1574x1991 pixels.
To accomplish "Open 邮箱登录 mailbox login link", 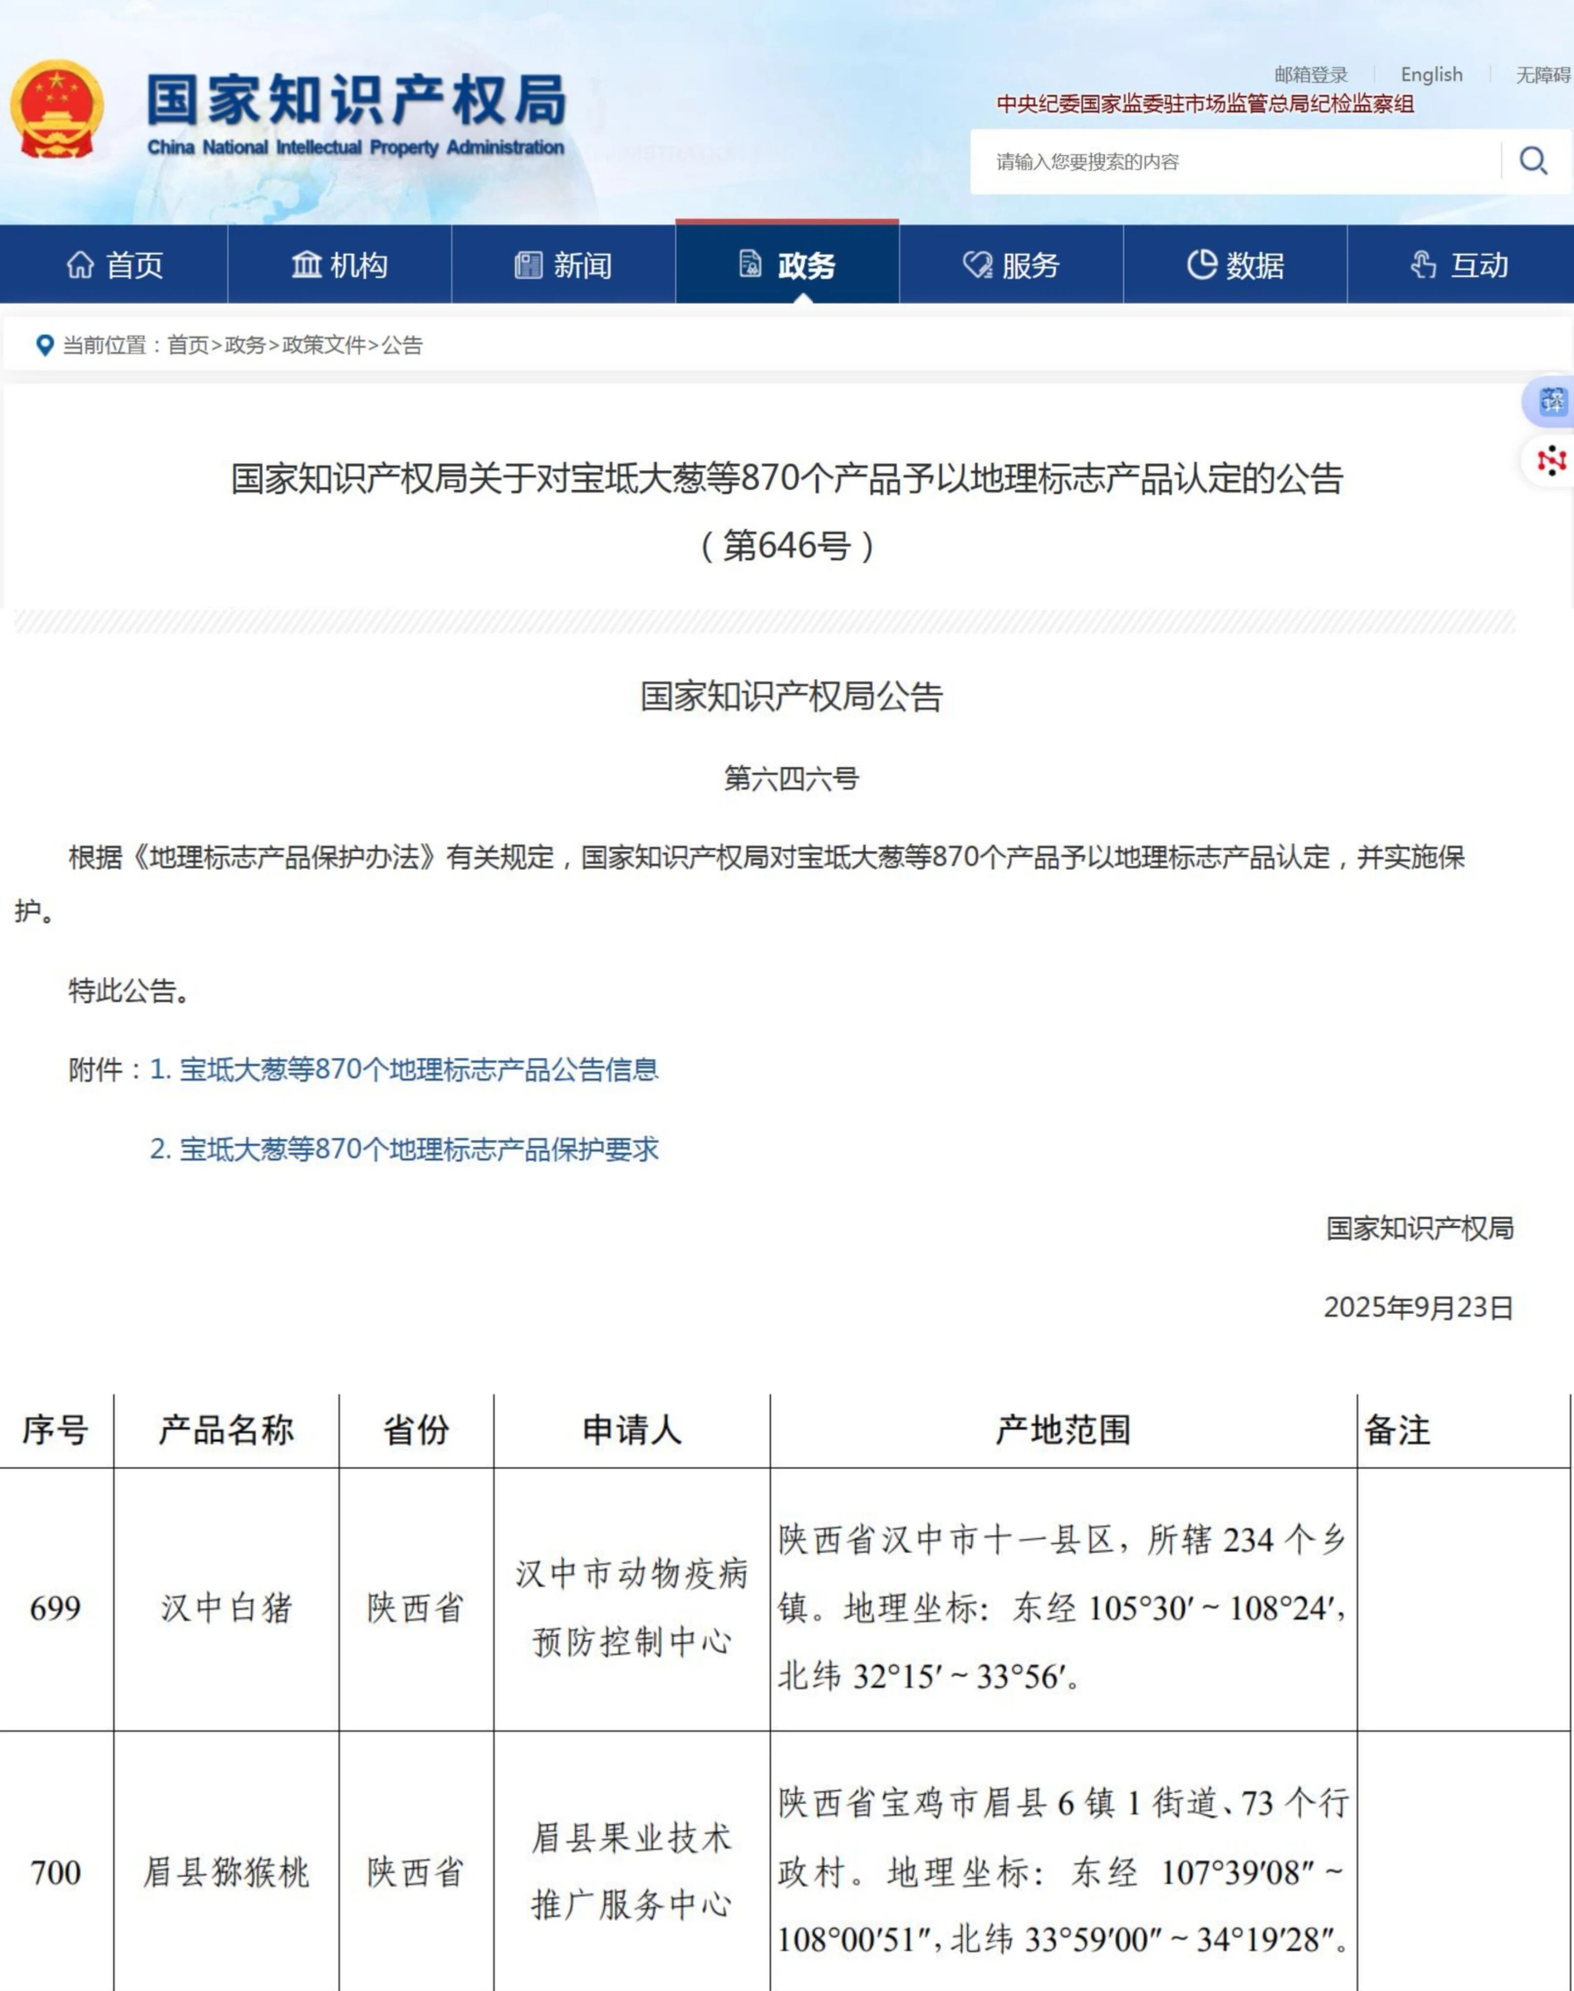I will [1310, 75].
